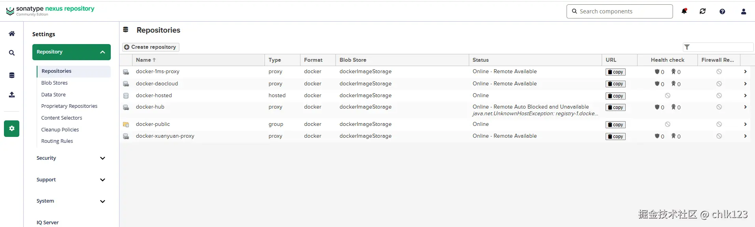Click docker-1ms-proxy security shield count
The image size is (755, 227).
pos(660,72)
